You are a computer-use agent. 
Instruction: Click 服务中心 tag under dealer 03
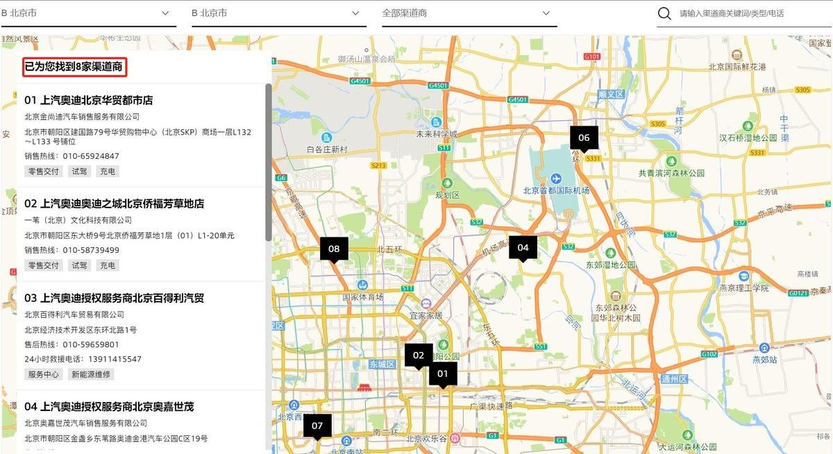[x=44, y=374]
